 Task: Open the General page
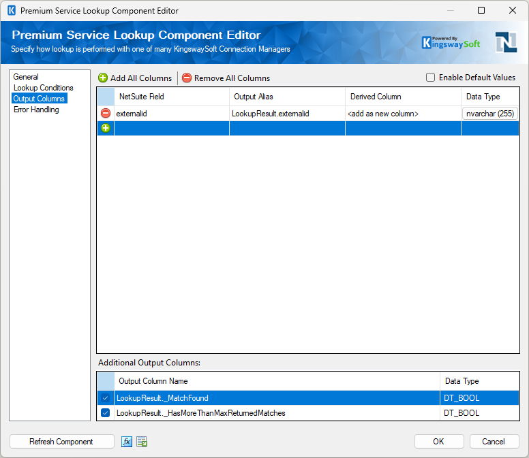click(x=26, y=77)
